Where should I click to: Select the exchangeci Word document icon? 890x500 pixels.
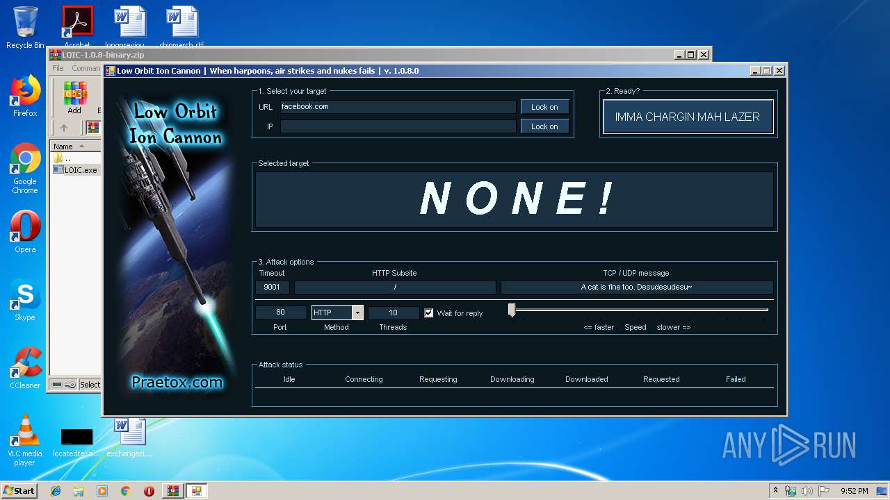129,437
